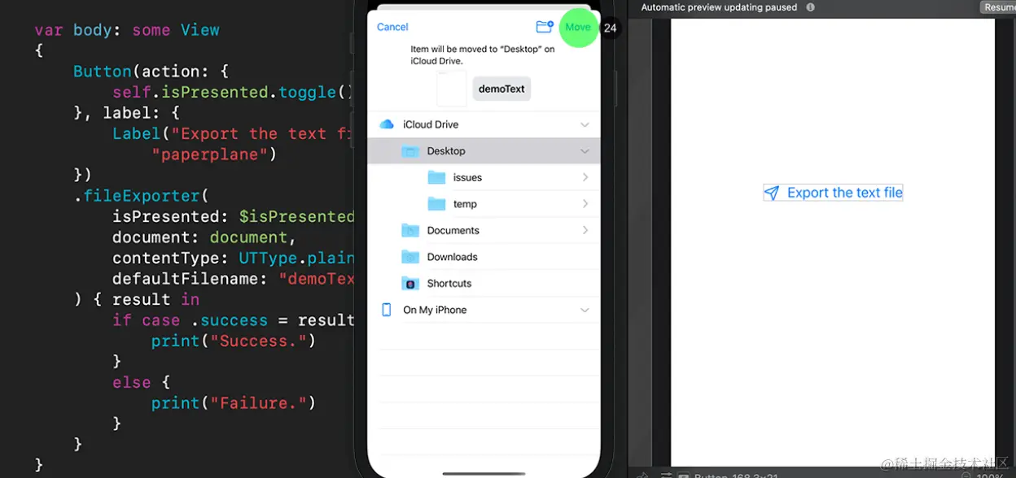Click the "Item will be moved to Desktop" message
The image size is (1016, 478).
(x=483, y=55)
